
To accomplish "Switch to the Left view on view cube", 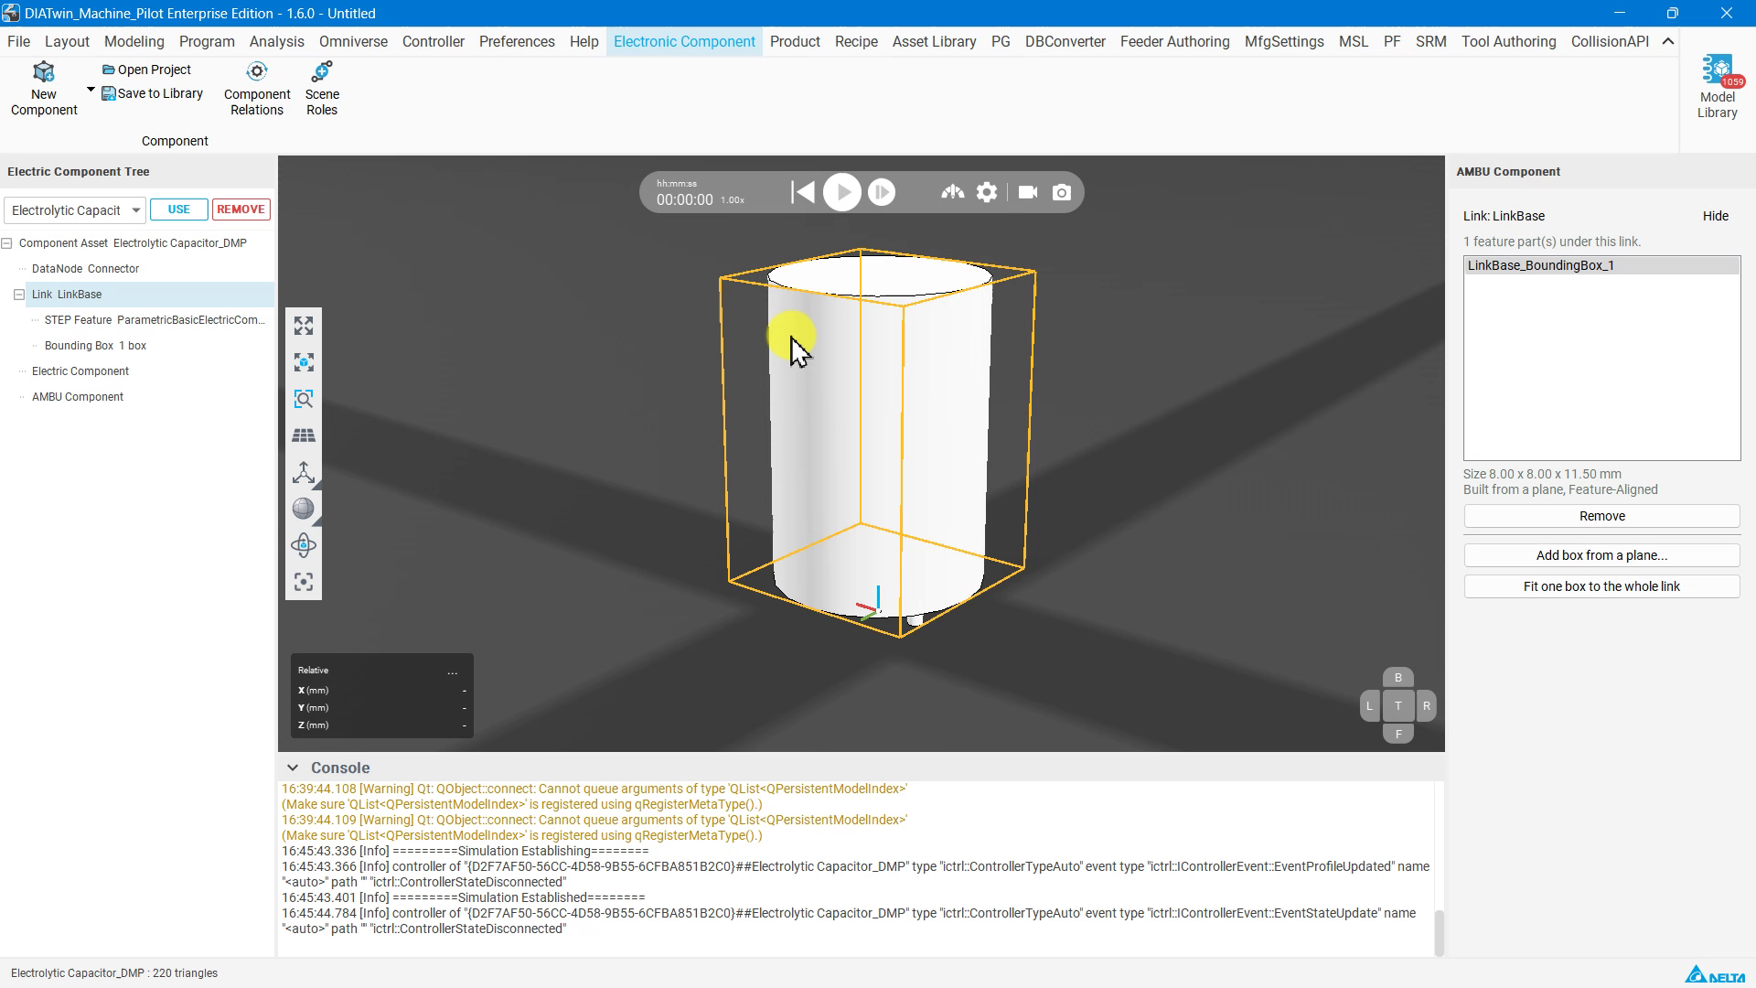I will tap(1369, 705).
